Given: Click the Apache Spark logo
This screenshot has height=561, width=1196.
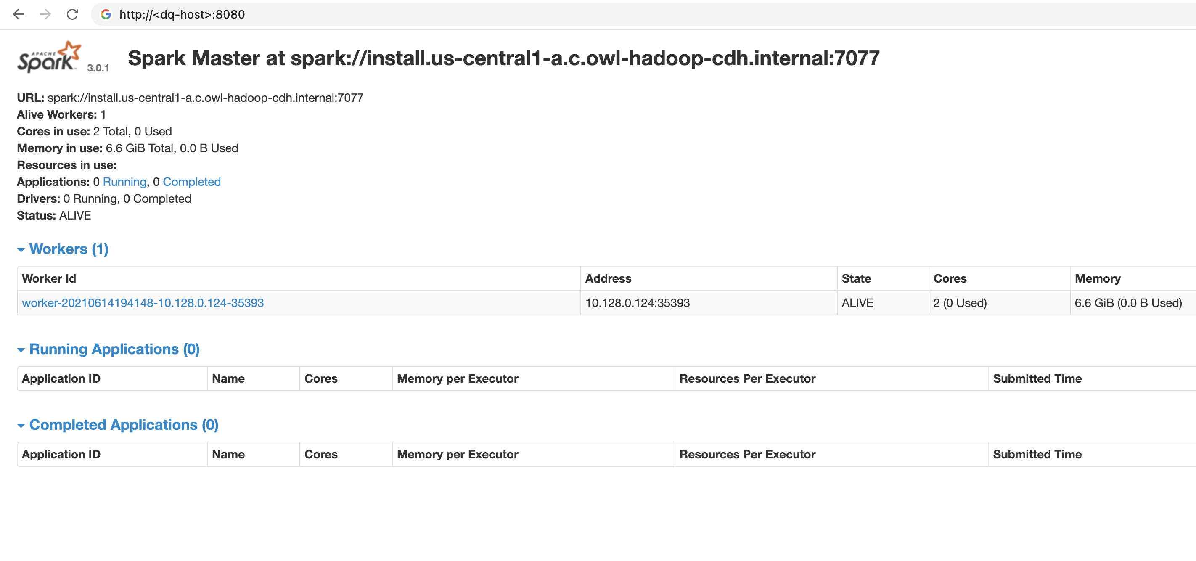Looking at the screenshot, I should tap(49, 57).
